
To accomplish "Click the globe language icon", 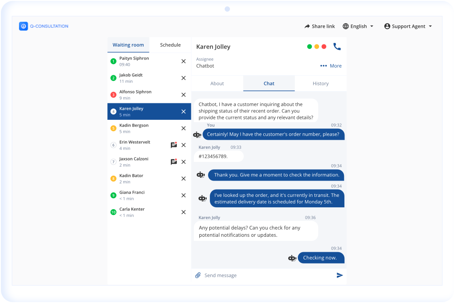I will [x=346, y=26].
